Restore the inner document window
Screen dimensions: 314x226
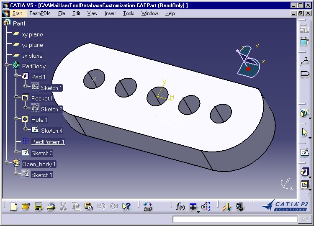coord(300,13)
